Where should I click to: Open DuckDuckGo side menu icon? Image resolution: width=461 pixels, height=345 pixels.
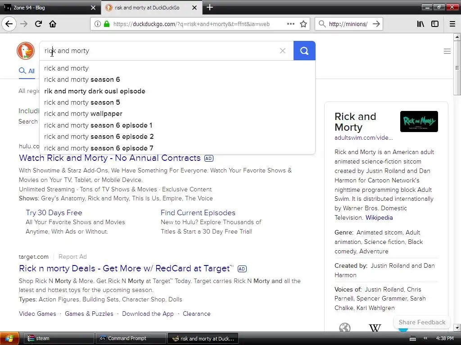point(447,51)
